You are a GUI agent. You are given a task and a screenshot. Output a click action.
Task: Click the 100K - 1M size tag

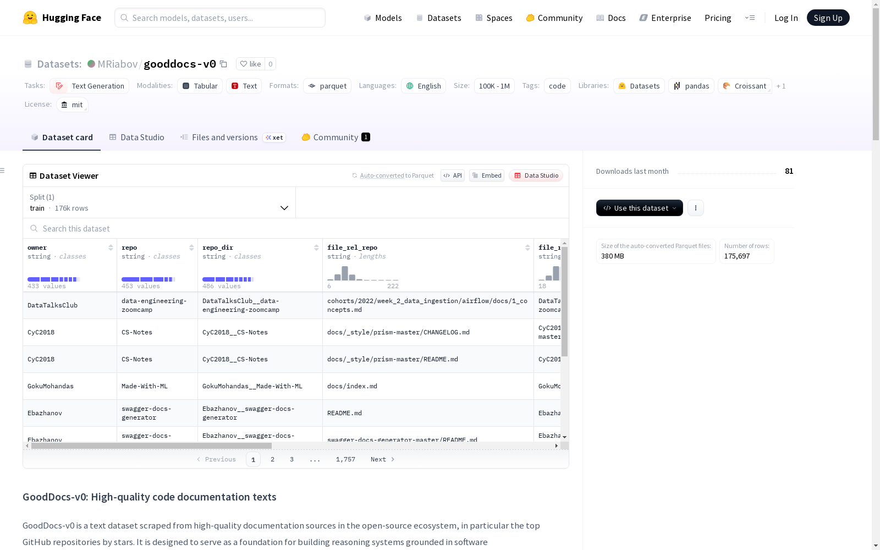click(494, 86)
